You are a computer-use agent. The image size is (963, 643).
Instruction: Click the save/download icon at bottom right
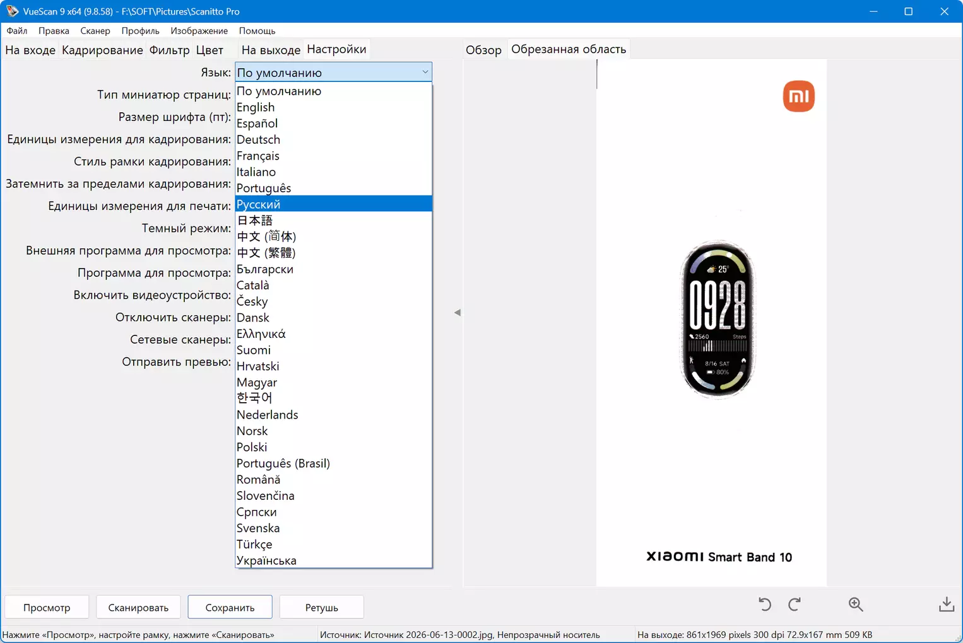pos(947,605)
